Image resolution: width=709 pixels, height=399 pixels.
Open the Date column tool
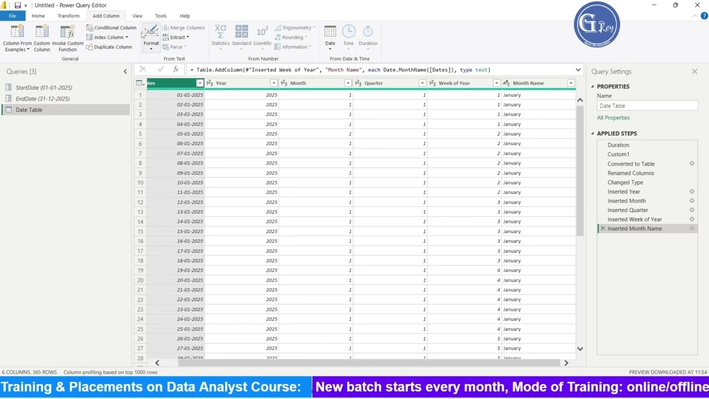(330, 37)
